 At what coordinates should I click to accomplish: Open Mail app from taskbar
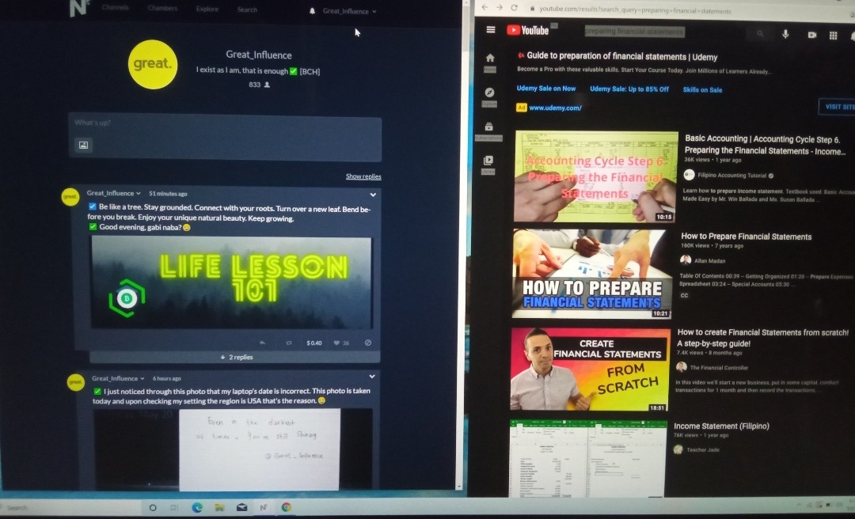click(241, 508)
